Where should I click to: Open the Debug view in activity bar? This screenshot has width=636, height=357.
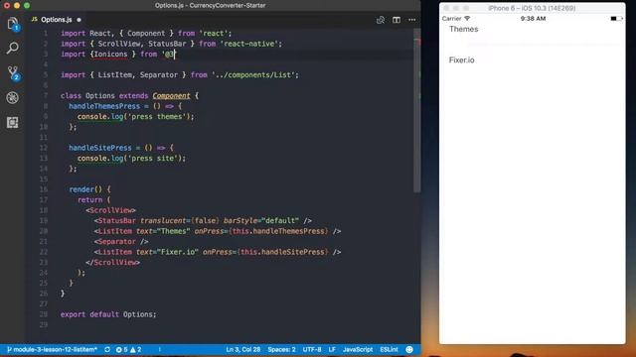13,97
